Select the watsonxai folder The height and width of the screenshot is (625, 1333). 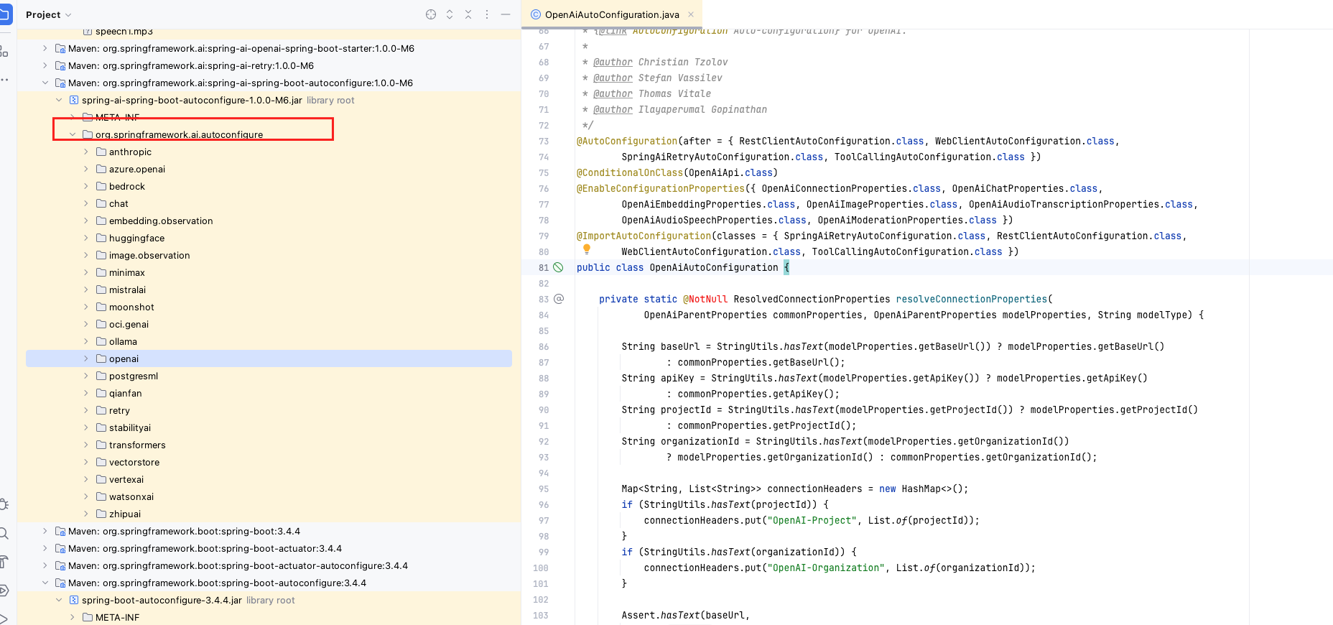click(131, 497)
